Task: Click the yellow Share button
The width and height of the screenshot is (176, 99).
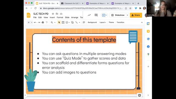Action: point(136,15)
